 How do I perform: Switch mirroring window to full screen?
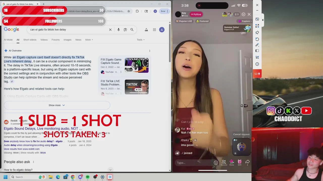tap(257, 26)
